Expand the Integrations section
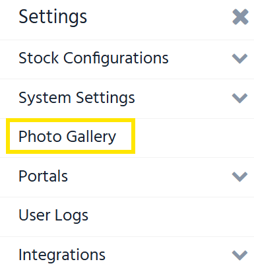Image resolution: width=254 pixels, height=272 pixels. tap(127, 255)
